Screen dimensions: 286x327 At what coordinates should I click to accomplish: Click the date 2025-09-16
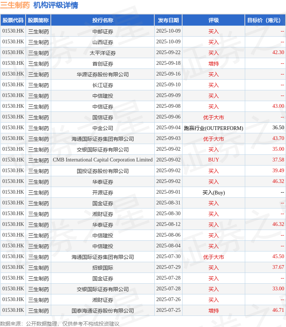tap(168, 74)
